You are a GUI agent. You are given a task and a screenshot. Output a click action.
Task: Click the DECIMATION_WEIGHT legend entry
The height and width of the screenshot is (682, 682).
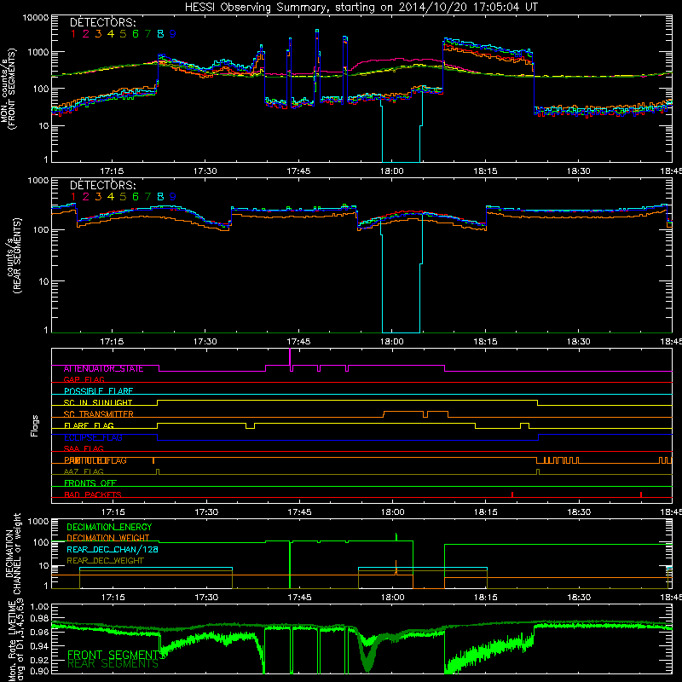coord(108,538)
